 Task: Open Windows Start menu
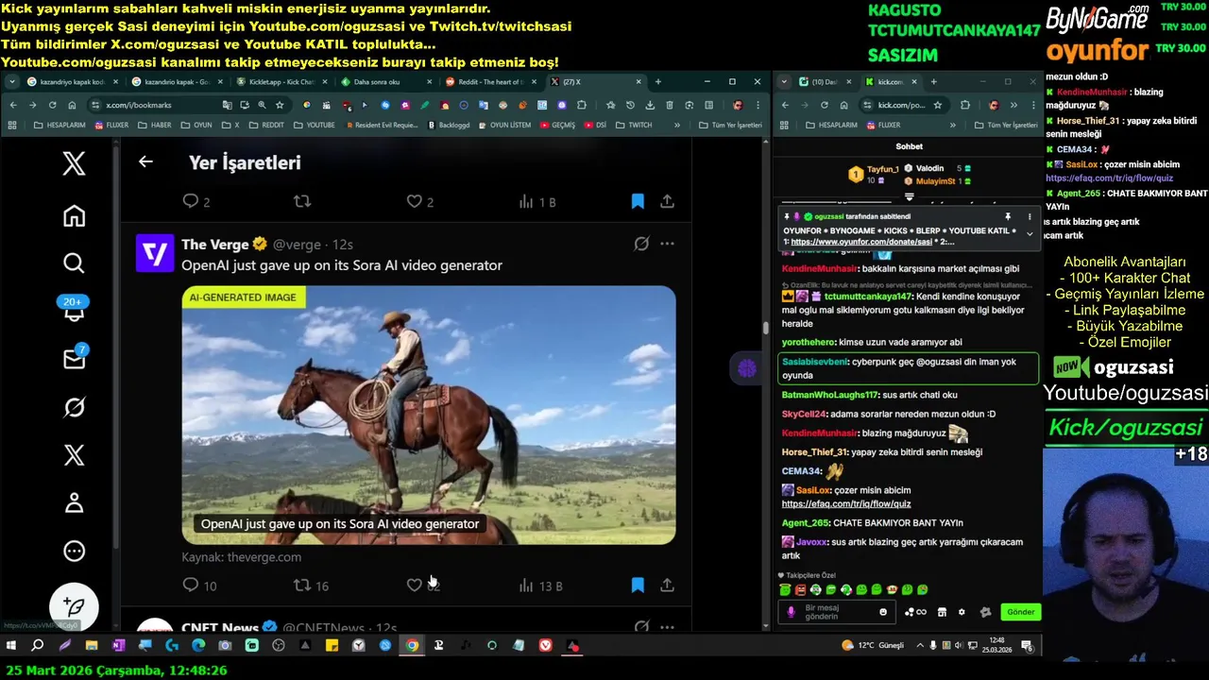(11, 646)
